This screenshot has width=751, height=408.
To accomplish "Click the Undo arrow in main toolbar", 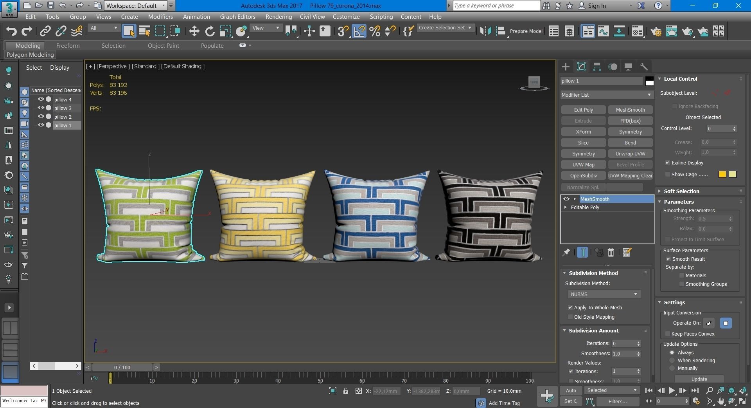I will coord(11,31).
